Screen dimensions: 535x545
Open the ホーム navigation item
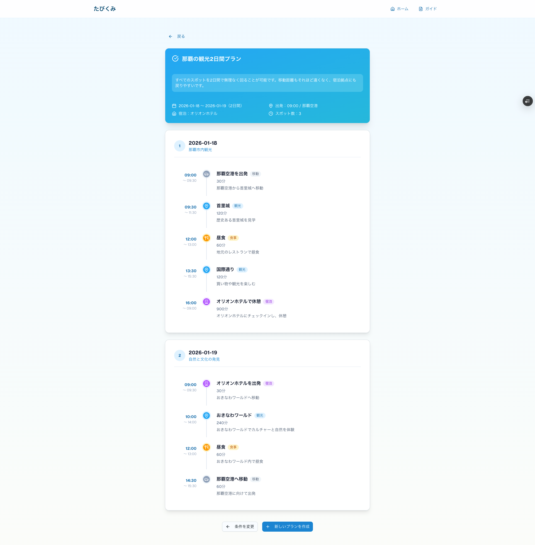coord(399,9)
